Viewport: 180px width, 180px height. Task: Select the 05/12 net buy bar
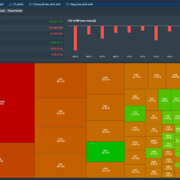(75, 38)
